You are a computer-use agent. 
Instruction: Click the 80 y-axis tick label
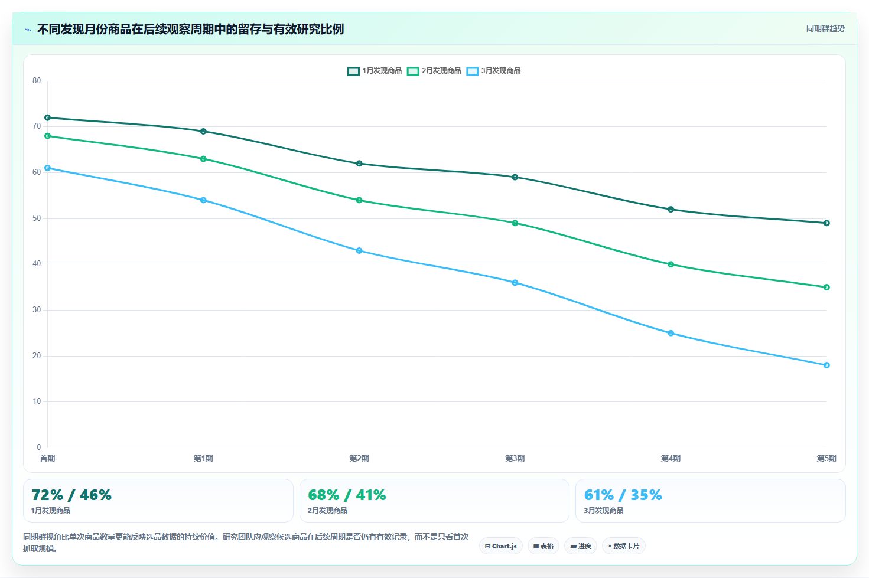click(37, 81)
